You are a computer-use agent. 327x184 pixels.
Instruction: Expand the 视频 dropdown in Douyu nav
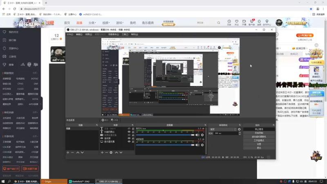[x=106, y=23]
